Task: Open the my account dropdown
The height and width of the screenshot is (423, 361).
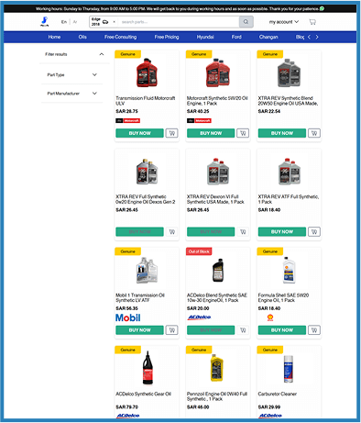Action: point(284,22)
